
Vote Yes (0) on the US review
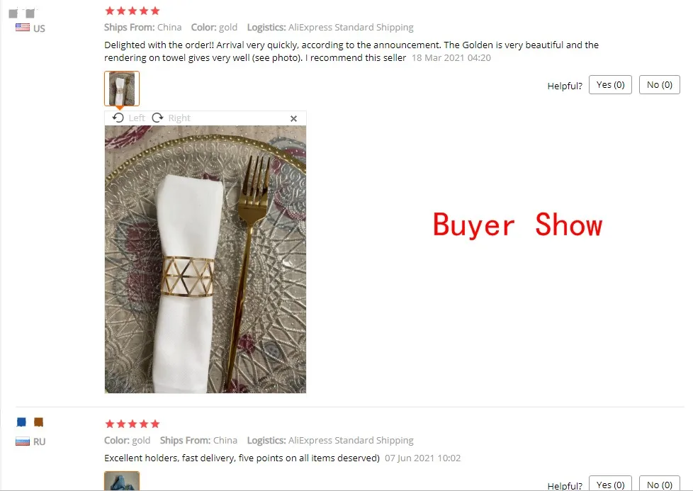coord(610,85)
